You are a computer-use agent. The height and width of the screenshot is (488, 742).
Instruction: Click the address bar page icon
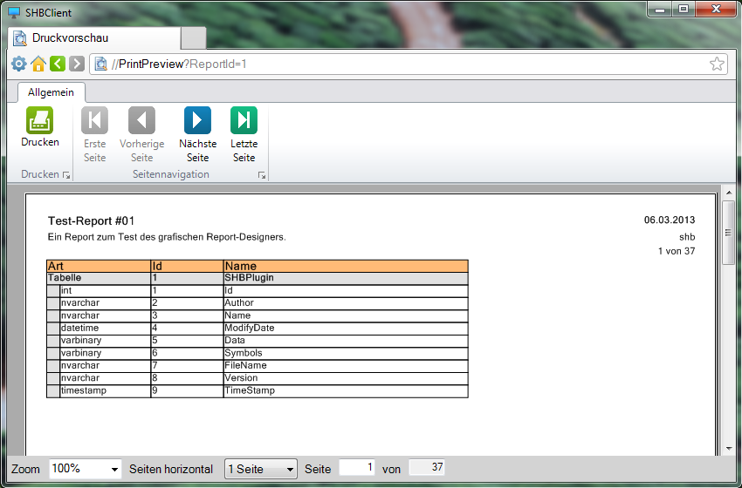100,64
